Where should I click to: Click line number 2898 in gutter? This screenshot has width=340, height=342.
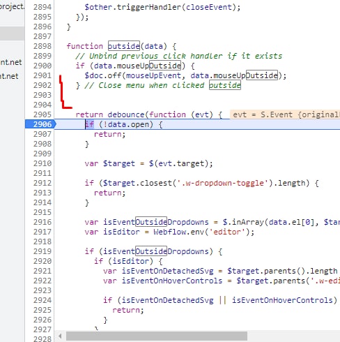pyautogui.click(x=42, y=46)
